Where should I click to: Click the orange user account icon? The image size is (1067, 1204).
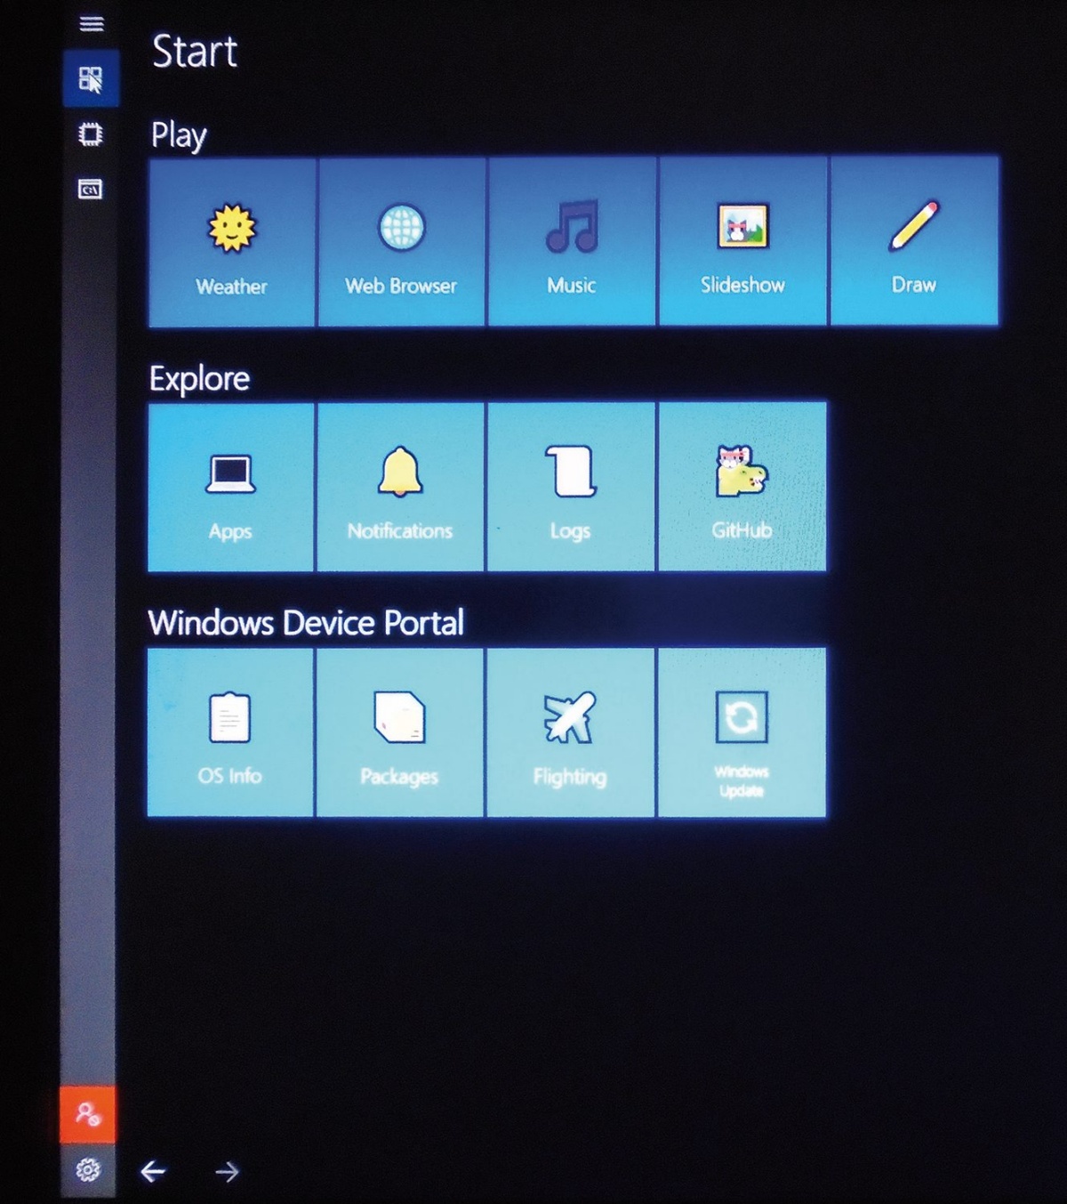click(x=87, y=1114)
